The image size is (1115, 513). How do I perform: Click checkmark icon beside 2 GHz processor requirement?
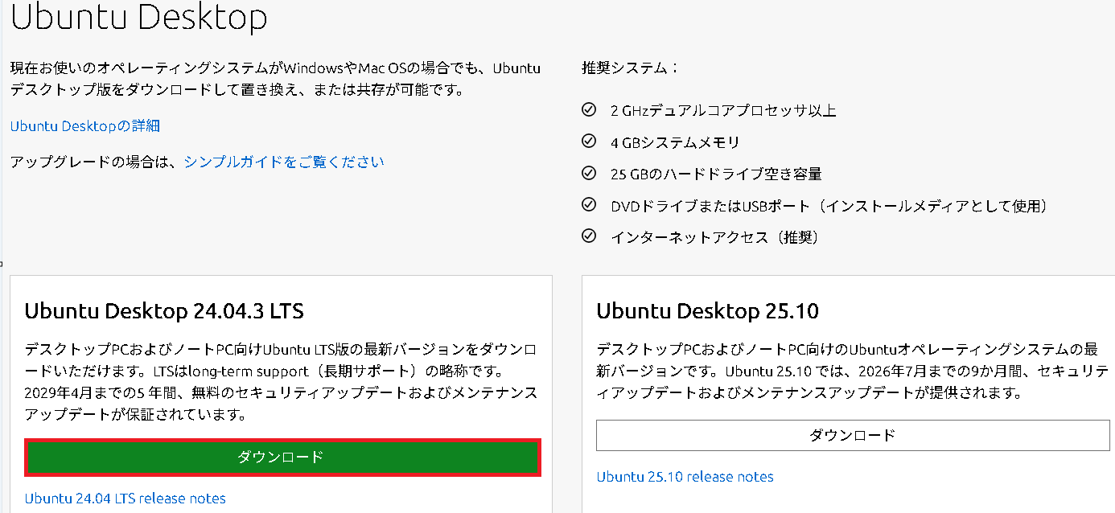click(588, 109)
